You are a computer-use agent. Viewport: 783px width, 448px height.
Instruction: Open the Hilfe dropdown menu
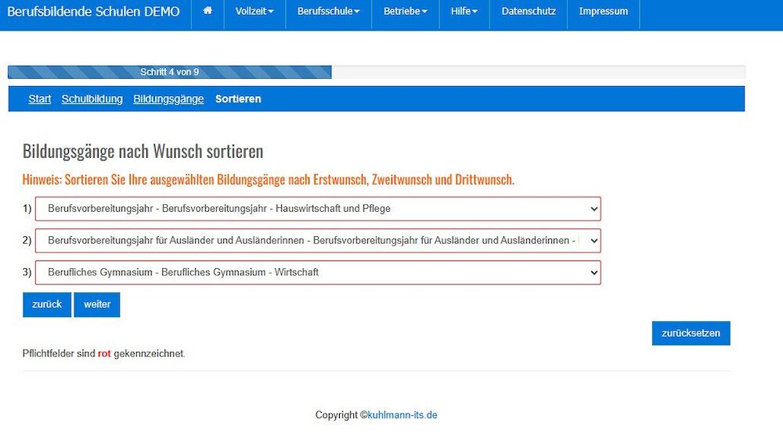464,12
